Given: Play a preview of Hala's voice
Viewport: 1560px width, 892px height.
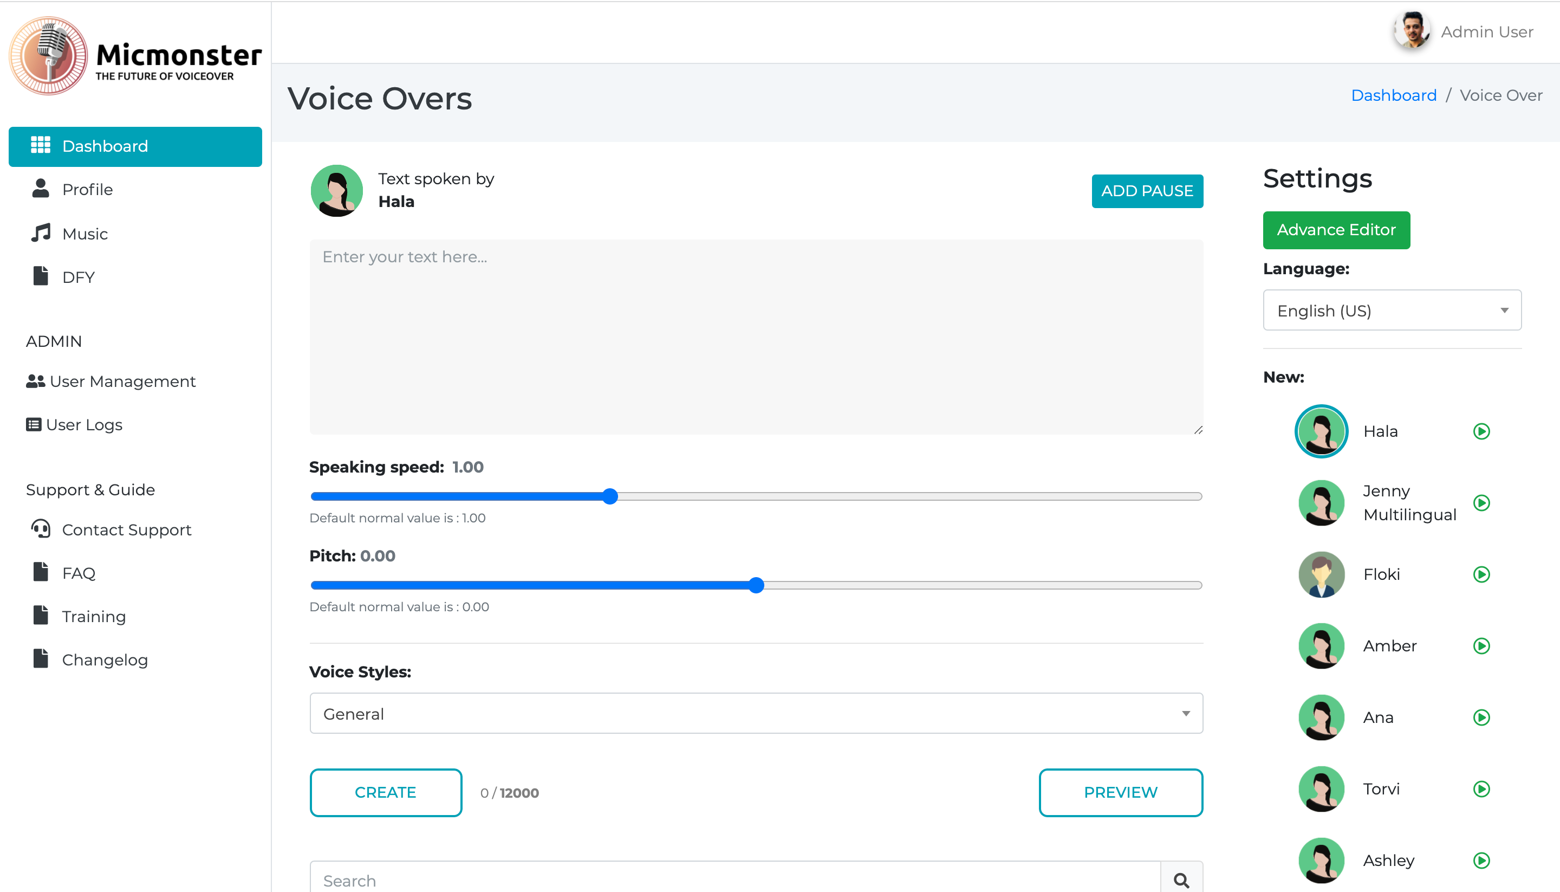Looking at the screenshot, I should tap(1481, 431).
